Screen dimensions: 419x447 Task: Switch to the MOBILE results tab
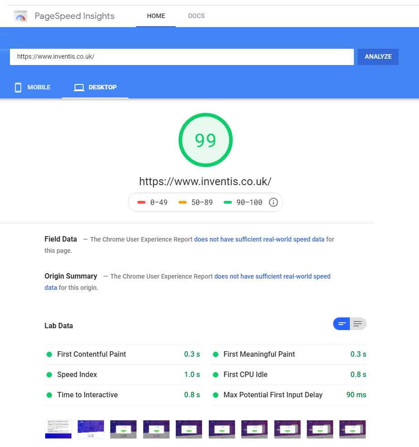[x=33, y=88]
